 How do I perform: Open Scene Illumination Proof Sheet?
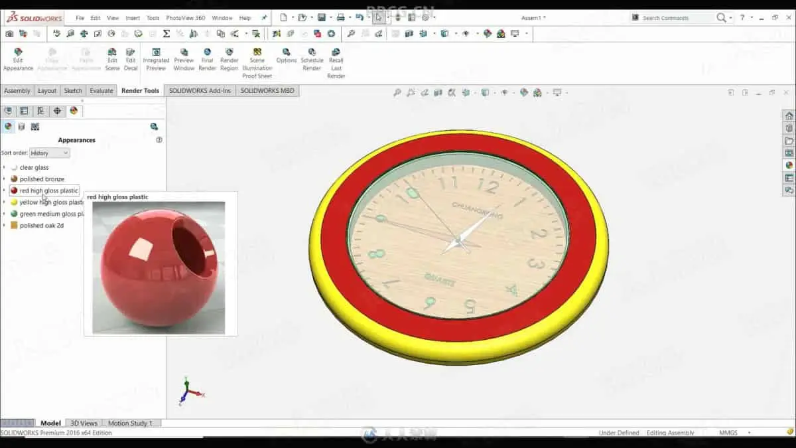pyautogui.click(x=257, y=64)
